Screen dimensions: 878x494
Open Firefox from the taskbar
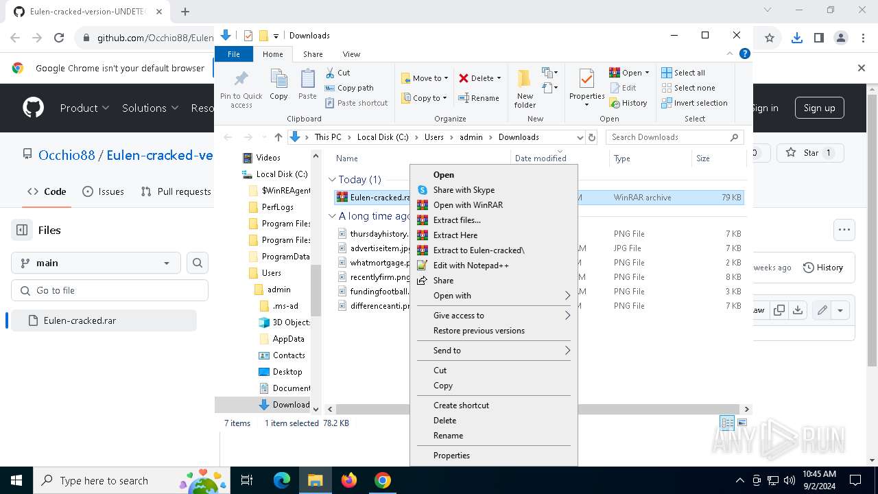tap(349, 480)
